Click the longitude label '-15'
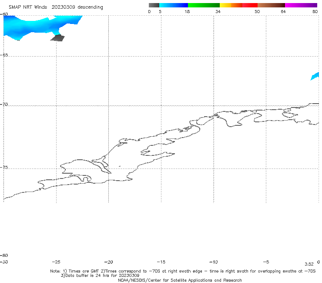This screenshot has width=322, height=283. click(161, 262)
